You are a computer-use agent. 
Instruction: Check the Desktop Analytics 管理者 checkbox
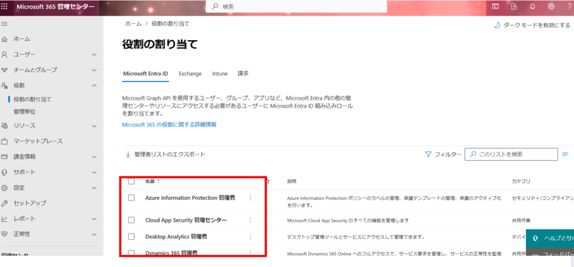[x=131, y=237]
